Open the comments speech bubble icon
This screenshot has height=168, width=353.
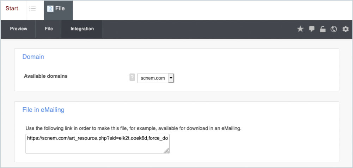click(311, 29)
